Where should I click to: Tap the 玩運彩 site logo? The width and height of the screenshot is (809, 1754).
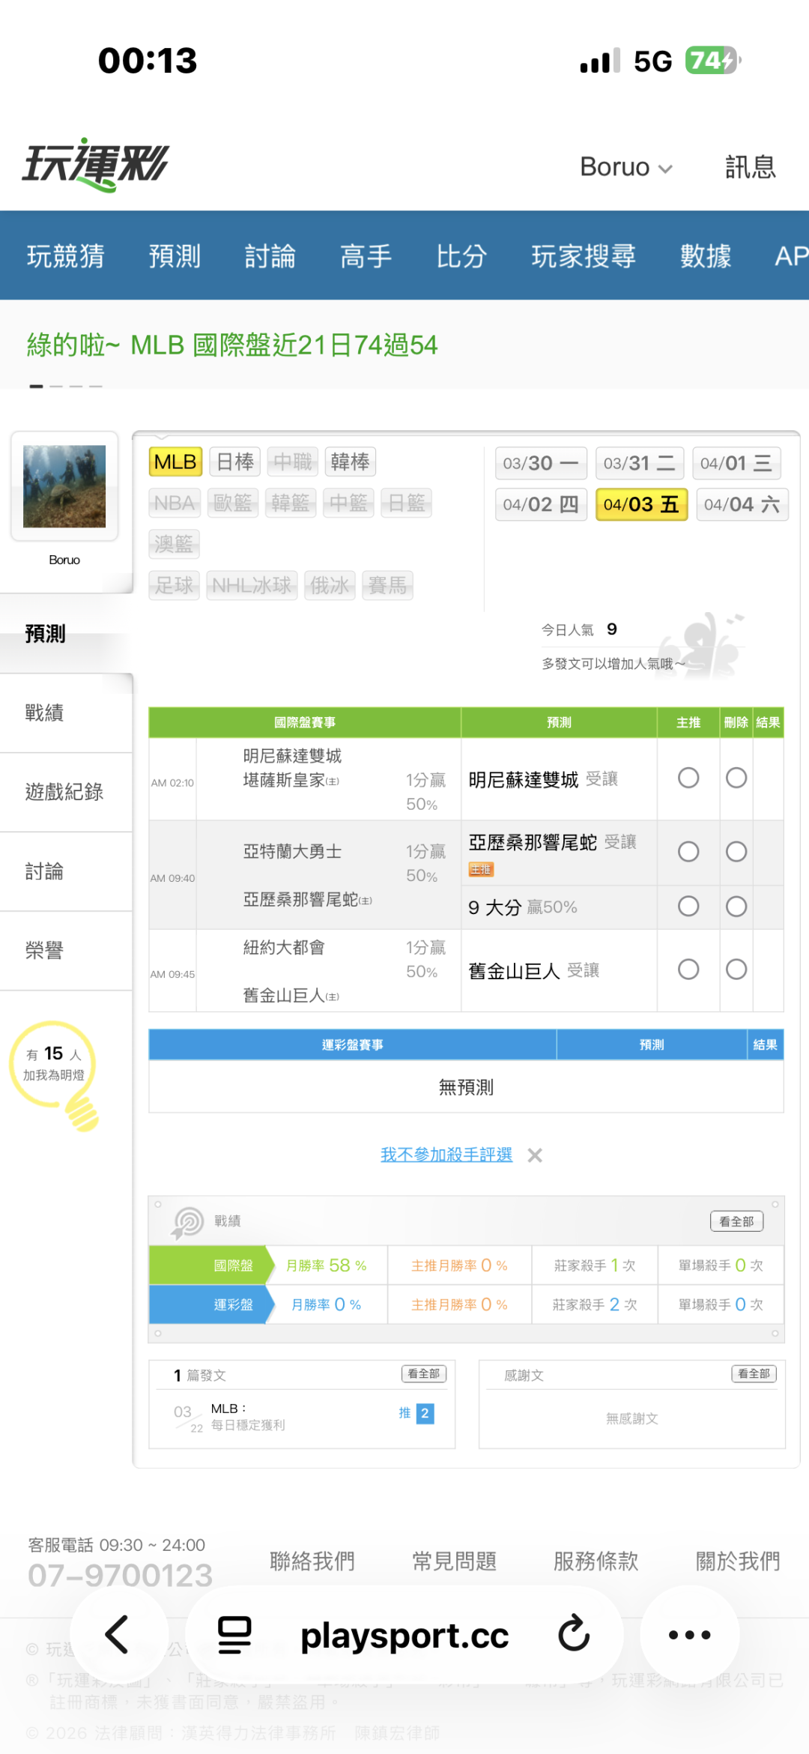coord(96,165)
